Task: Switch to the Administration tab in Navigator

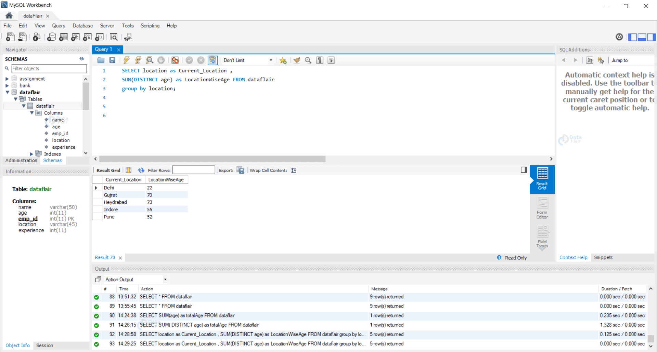Action: [x=21, y=160]
